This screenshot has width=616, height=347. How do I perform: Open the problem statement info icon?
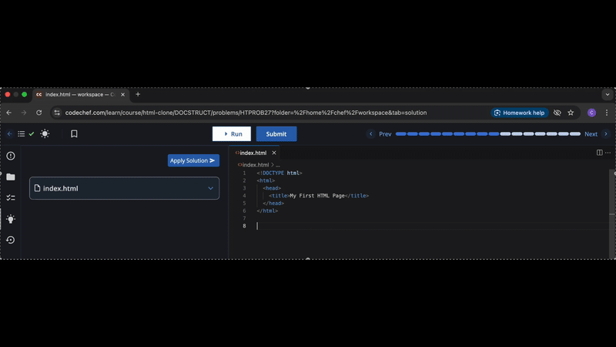[11, 157]
